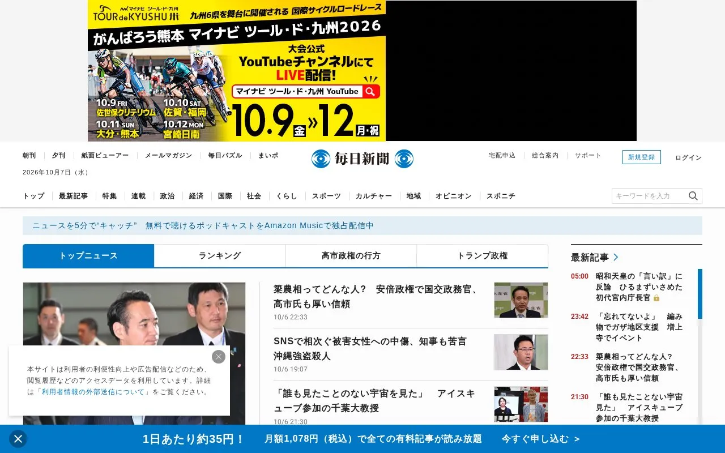This screenshot has width=725, height=453.
Task: Go to the 社会 section
Action: [x=254, y=196]
